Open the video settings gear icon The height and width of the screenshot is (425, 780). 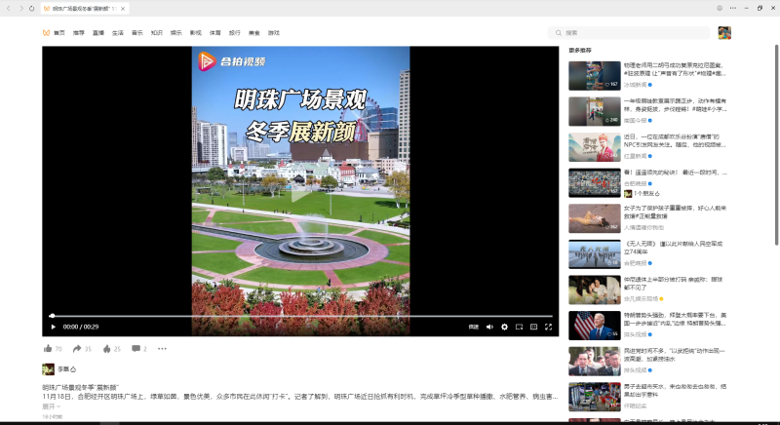(504, 327)
